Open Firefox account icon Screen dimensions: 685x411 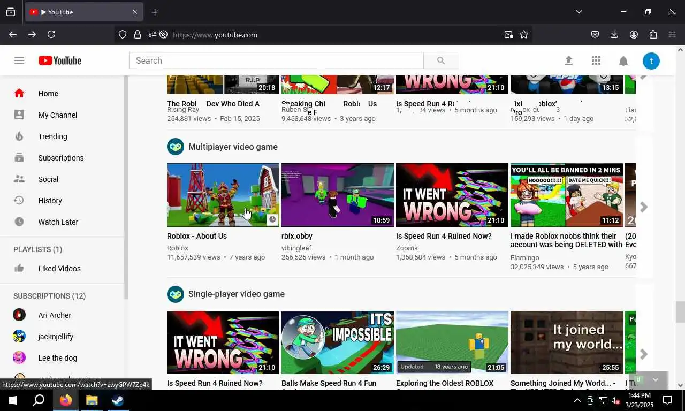(634, 34)
